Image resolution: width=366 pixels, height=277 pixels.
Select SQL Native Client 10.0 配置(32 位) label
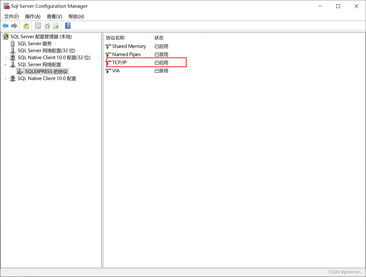click(x=54, y=57)
